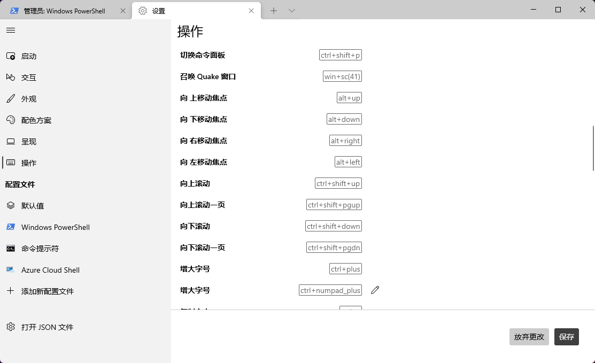Open the 默认值 default profile settings
Viewport: 595px width, 363px height.
coord(32,205)
